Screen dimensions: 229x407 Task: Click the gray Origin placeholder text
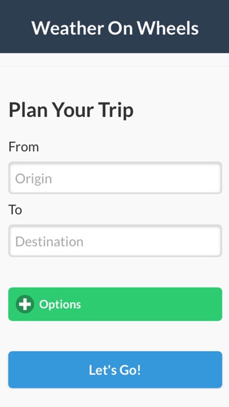(34, 179)
